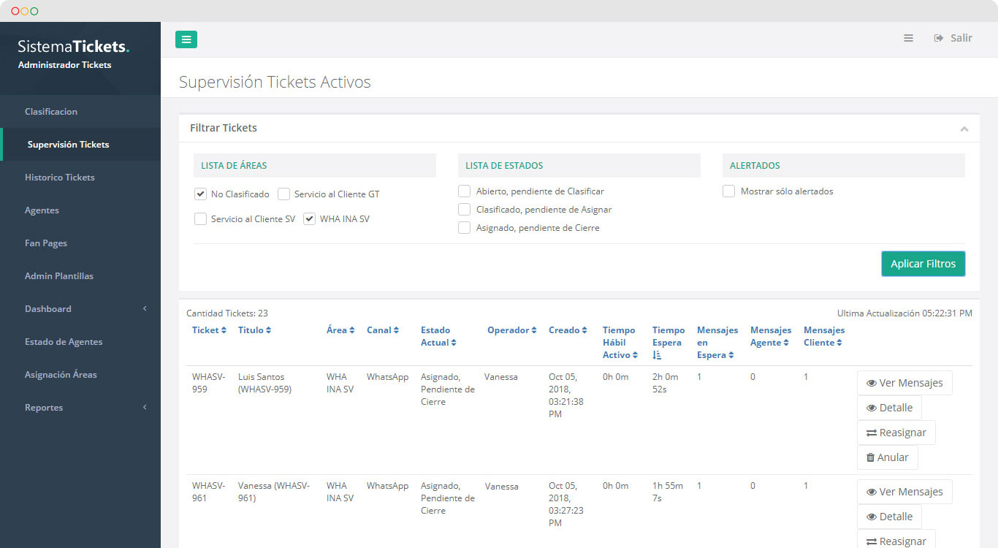
Task: Check Clasificado, pendiente de Asignar
Action: point(464,210)
